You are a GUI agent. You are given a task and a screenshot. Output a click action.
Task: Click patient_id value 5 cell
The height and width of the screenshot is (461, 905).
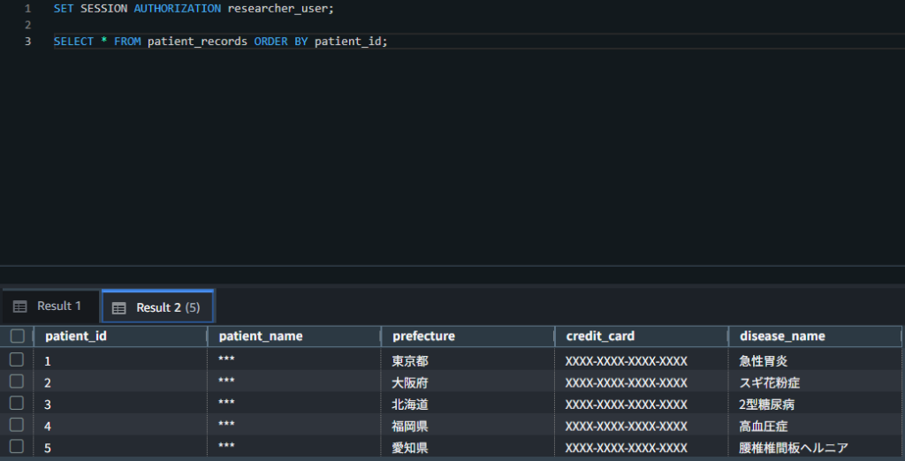(x=120, y=448)
